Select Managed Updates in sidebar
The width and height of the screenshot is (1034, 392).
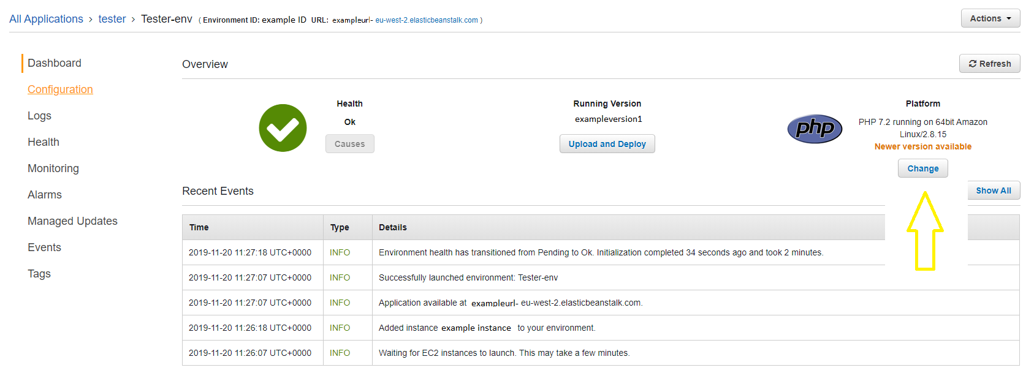point(72,221)
